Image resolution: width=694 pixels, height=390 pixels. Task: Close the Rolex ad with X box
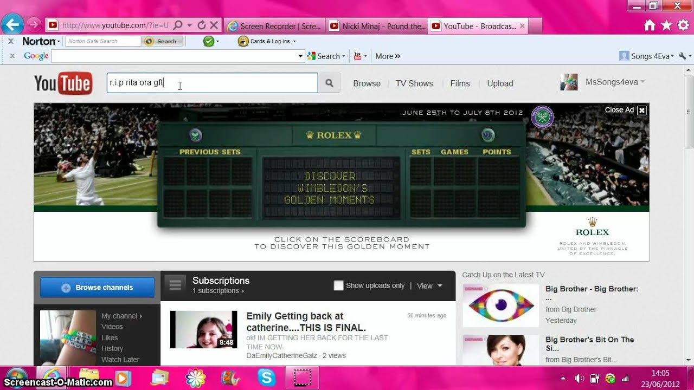pyautogui.click(x=642, y=110)
